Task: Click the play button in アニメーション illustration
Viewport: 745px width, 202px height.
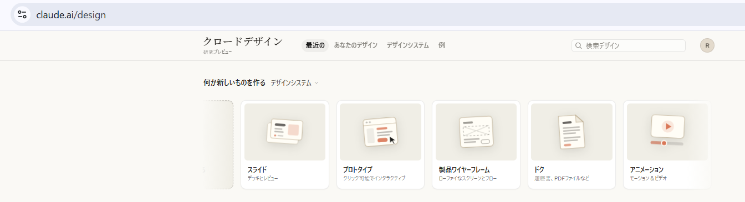Action: 667,126
